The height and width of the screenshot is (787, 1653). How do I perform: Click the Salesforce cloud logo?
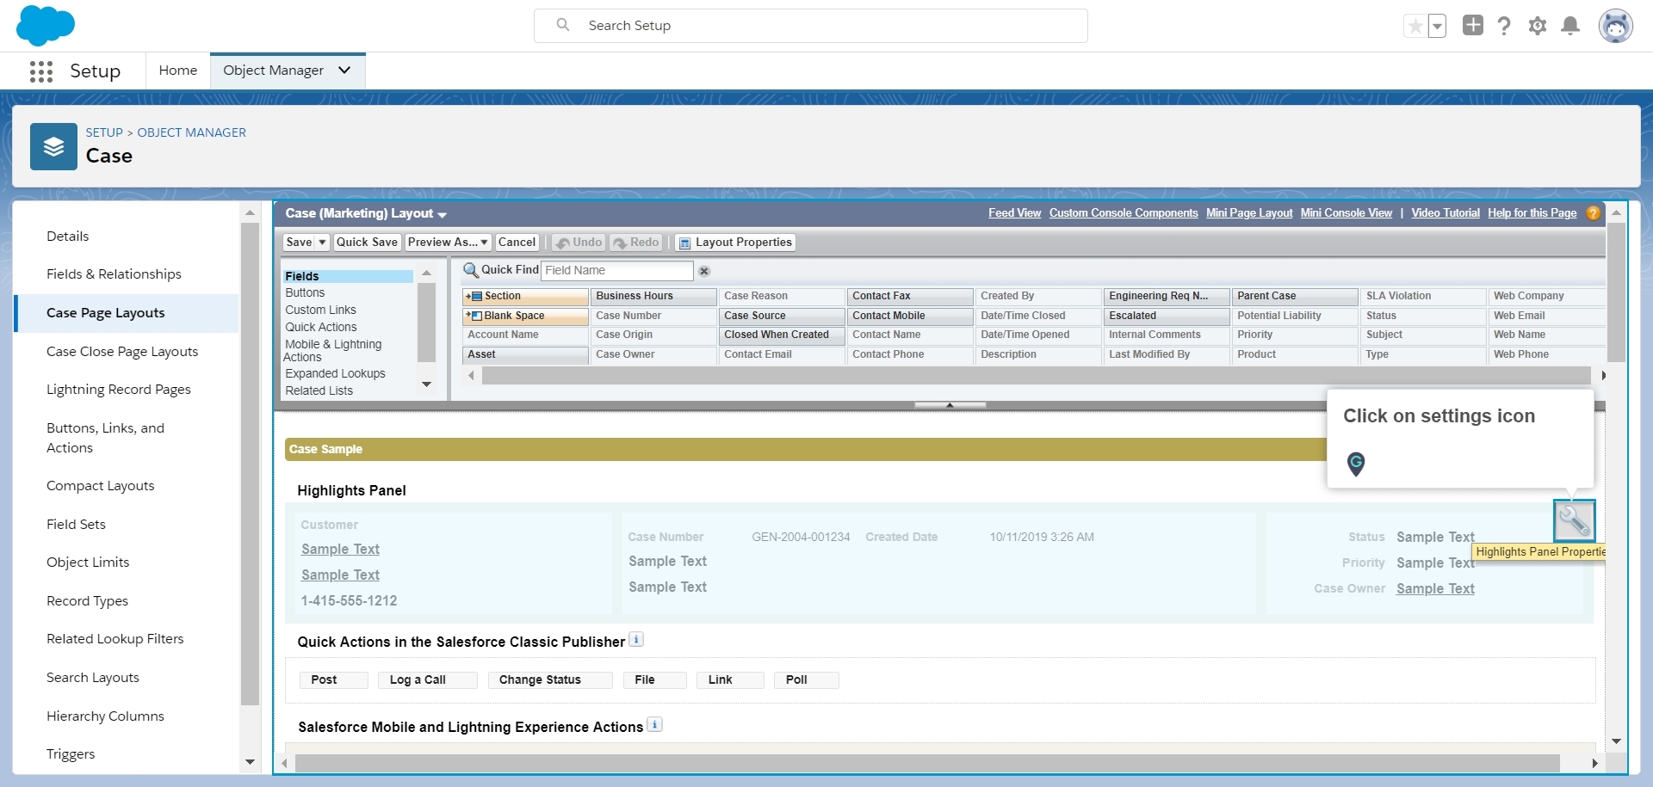coord(46,25)
